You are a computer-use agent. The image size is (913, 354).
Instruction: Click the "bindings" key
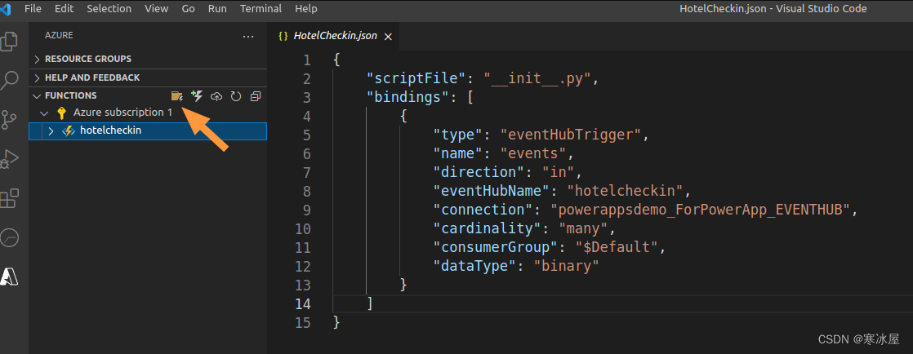[x=408, y=98]
